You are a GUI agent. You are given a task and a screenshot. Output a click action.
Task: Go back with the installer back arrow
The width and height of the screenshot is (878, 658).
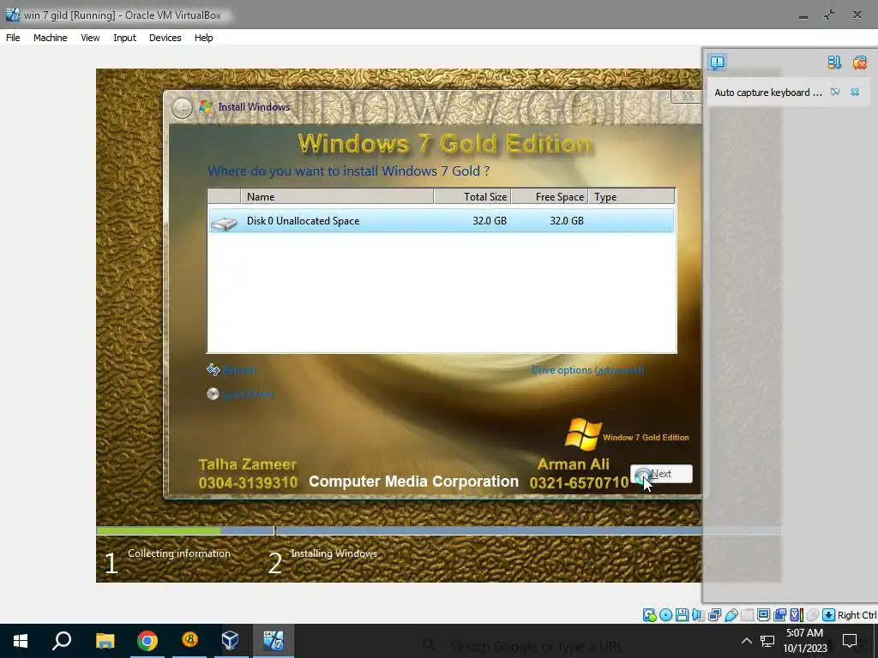coord(182,107)
